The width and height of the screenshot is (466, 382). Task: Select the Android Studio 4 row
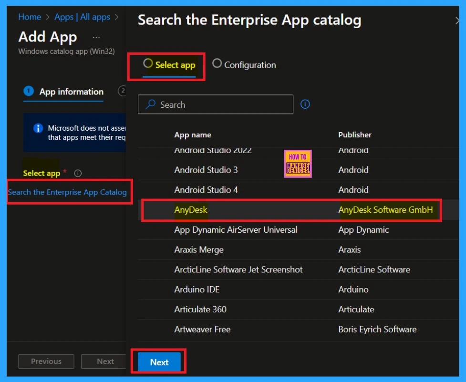click(299, 190)
